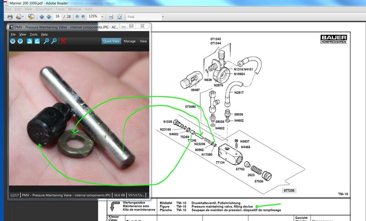Show next image in ACDSee viewer
Viewport: 366px width, 221px height.
point(20,41)
